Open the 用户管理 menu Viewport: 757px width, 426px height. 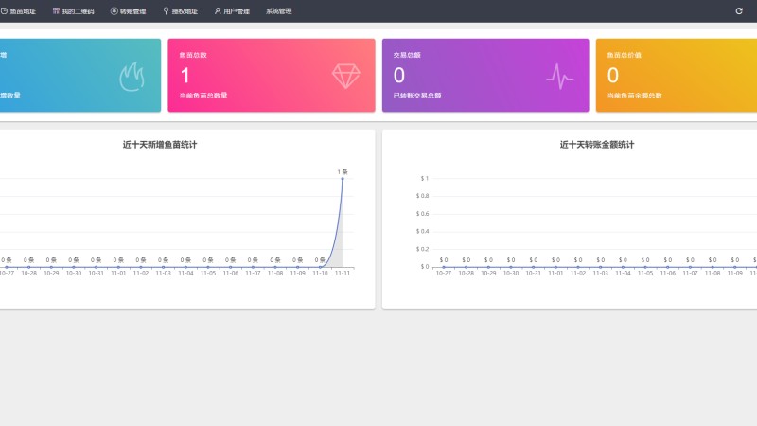pyautogui.click(x=232, y=11)
